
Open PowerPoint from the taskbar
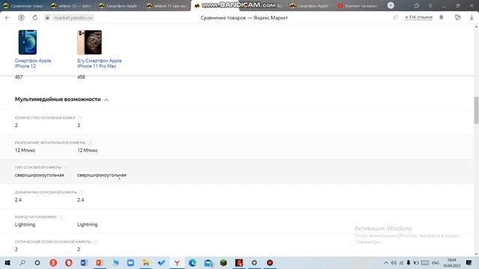pyautogui.click(x=100, y=262)
